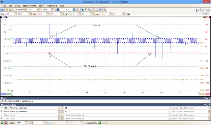The width and height of the screenshot is (211, 125).
Task: Add measurement with green plus icon
Action: point(100,123)
